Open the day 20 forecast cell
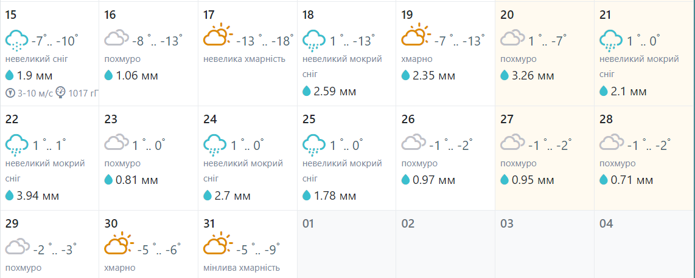Viewport: 695px width, 278px height. tap(545, 54)
